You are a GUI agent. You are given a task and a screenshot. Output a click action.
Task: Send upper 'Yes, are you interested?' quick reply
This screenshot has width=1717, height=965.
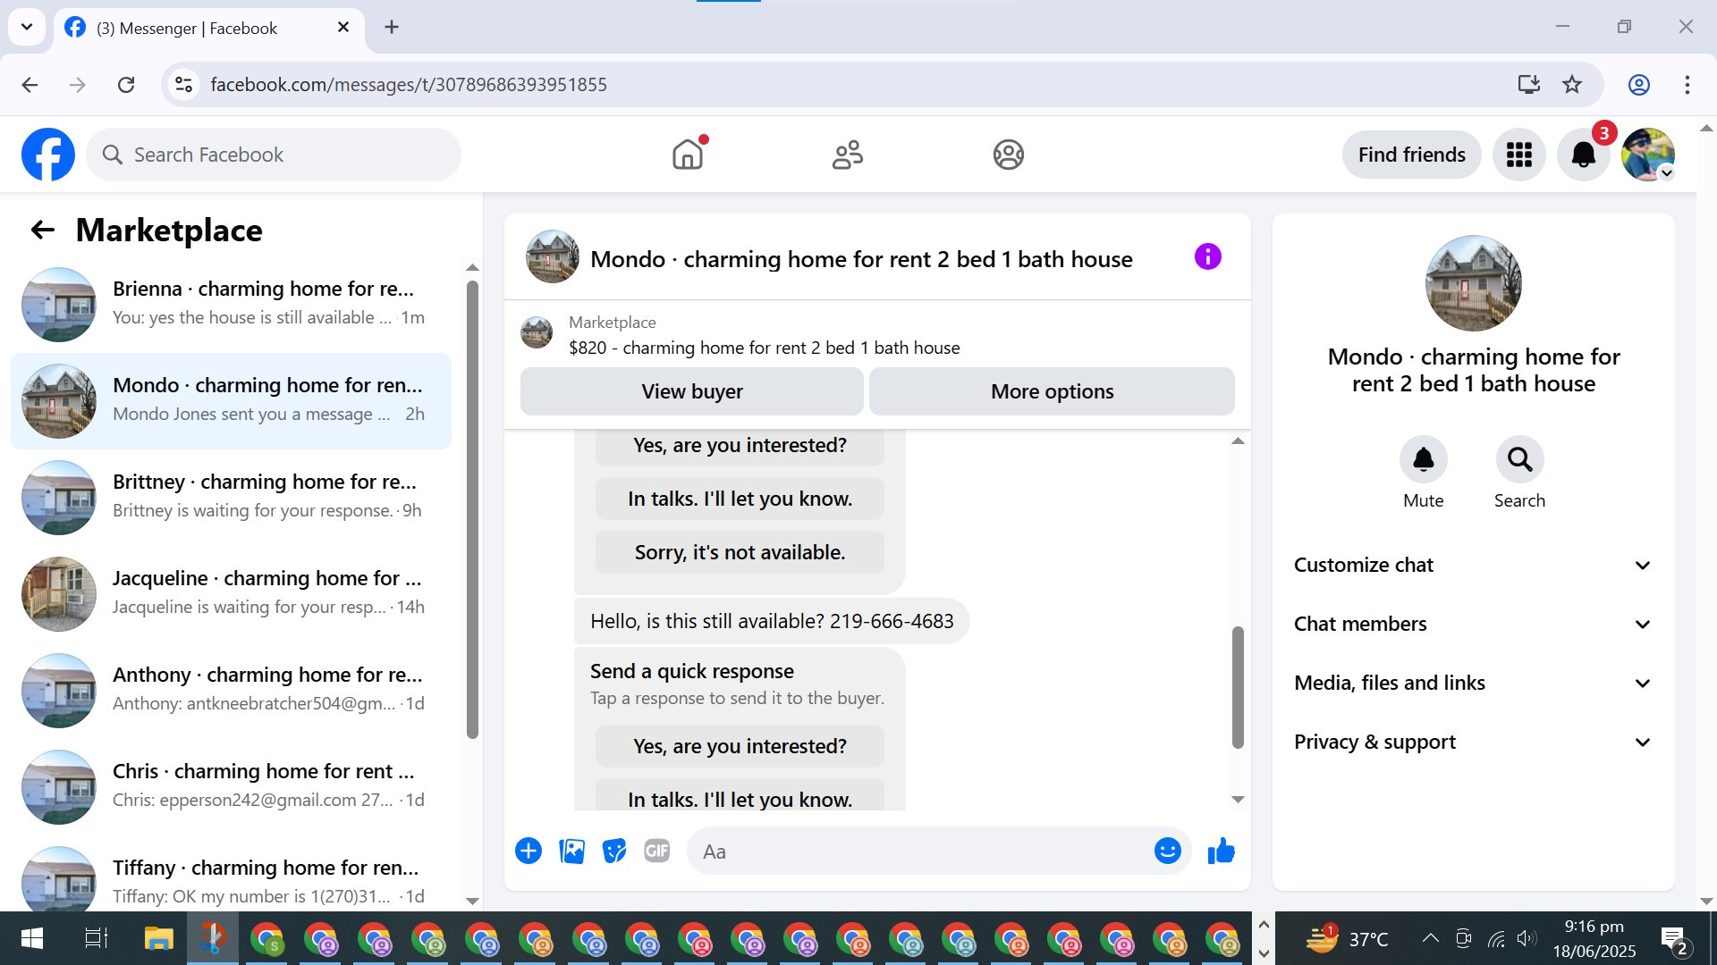pos(740,446)
